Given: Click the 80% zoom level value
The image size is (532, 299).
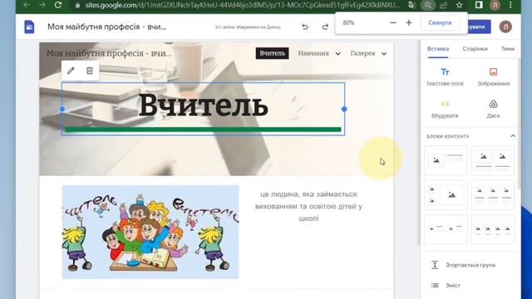Looking at the screenshot, I should (x=348, y=22).
